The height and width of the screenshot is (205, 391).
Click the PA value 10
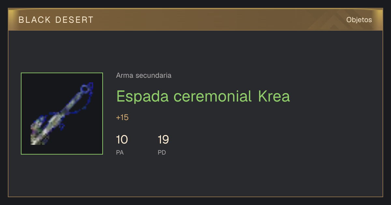[122, 140]
